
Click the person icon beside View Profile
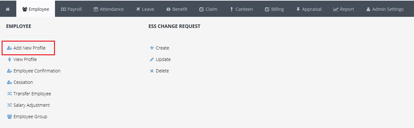[x=9, y=59]
